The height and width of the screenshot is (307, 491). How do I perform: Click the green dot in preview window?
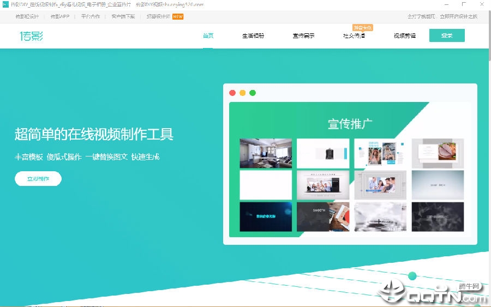tap(253, 93)
